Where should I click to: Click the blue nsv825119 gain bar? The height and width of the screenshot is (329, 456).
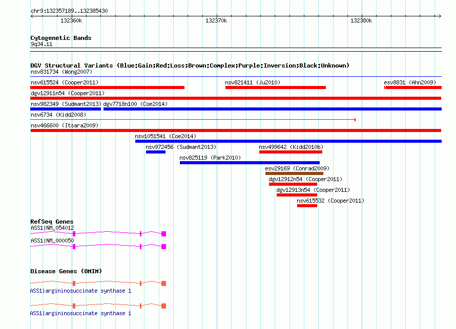[x=250, y=163]
